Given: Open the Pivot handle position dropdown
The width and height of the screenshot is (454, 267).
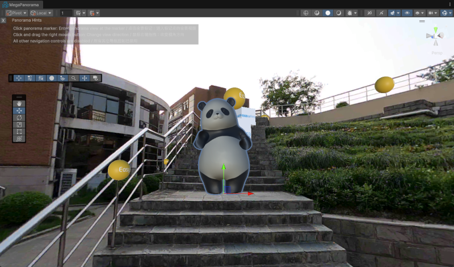Looking at the screenshot, I should pos(16,13).
